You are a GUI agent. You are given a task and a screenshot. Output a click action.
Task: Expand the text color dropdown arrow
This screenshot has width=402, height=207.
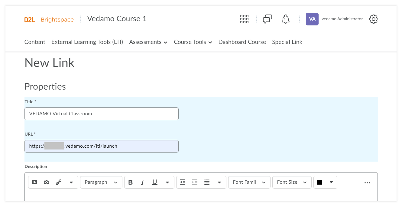(x=331, y=182)
